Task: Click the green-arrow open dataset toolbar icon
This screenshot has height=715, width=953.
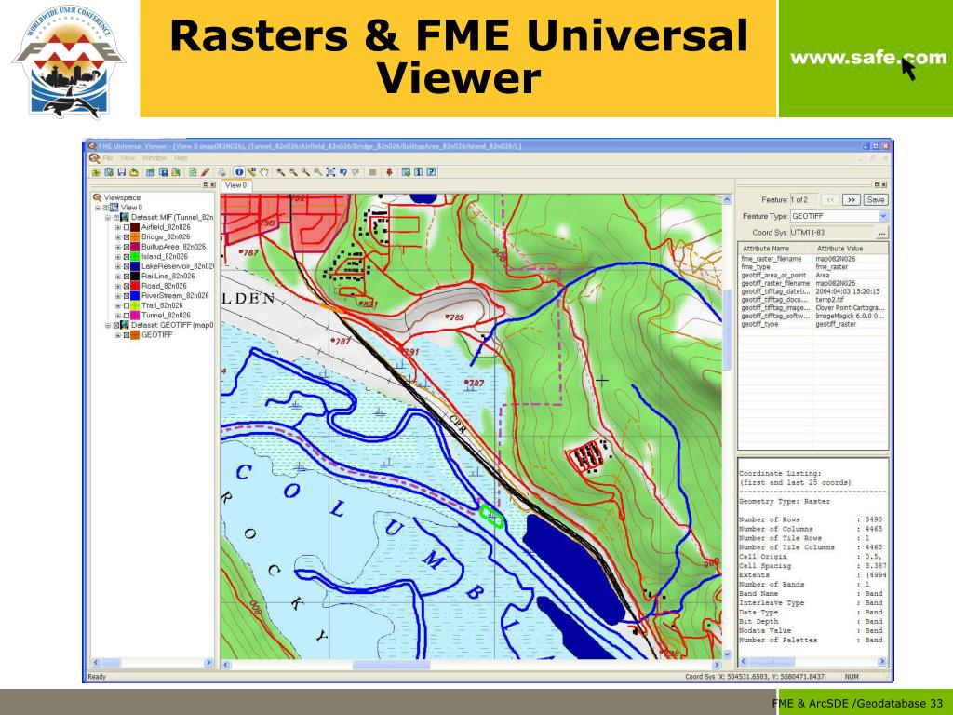Action: click(96, 172)
